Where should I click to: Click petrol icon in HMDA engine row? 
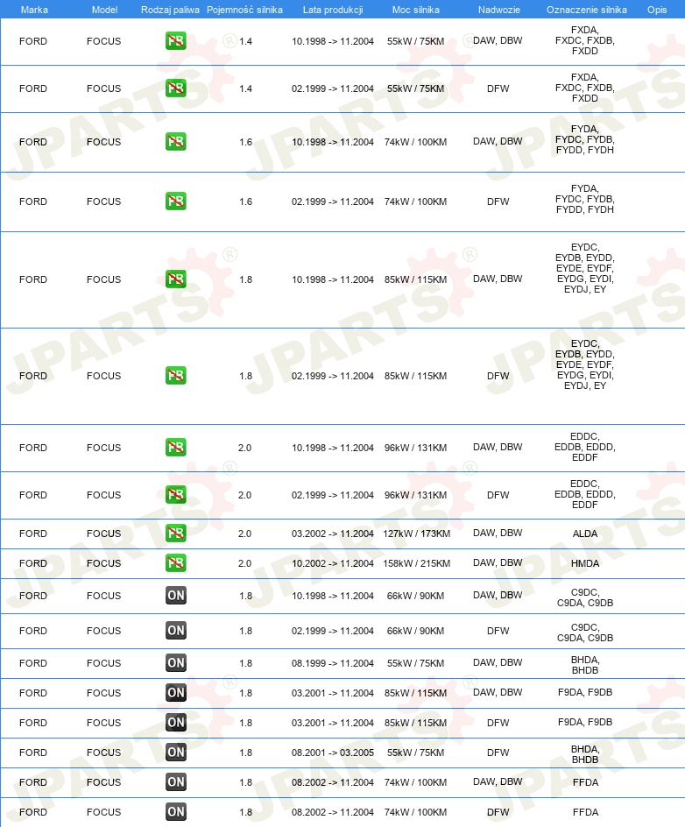pos(175,562)
